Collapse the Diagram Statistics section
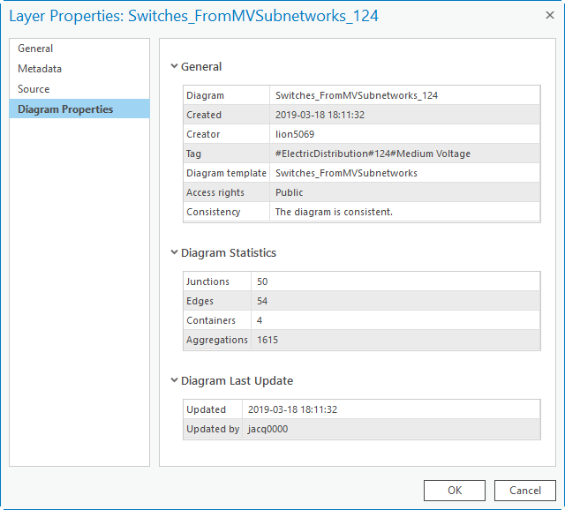This screenshot has width=565, height=510. pyautogui.click(x=174, y=252)
